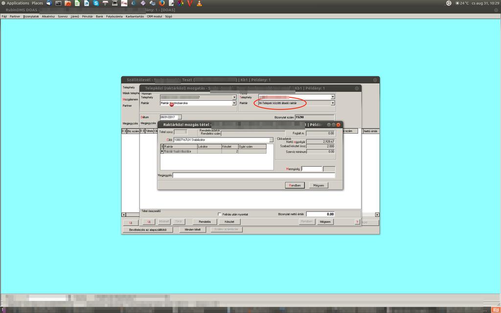Click the Nettó érték column header
The height and width of the screenshot is (313, 501).
371,131
